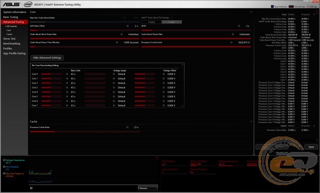This screenshot has height=193, width=320.
Task: Click Core 0 Ratio Limit info icon
Action: [x=67, y=74]
